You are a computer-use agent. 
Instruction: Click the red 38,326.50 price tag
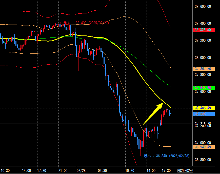[x=204, y=30]
